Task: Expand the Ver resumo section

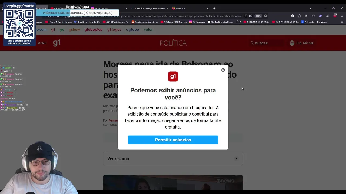Action: [173, 159]
